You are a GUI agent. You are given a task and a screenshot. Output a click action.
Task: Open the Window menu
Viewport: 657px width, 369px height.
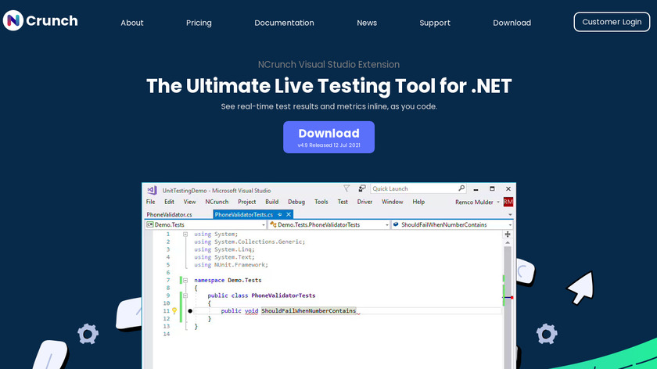(x=392, y=202)
